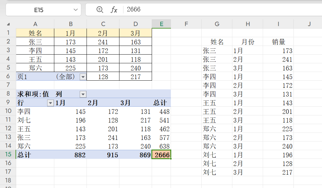Select the 总计 grand total cell 2666
The height and width of the screenshot is (188, 322).
coord(161,155)
